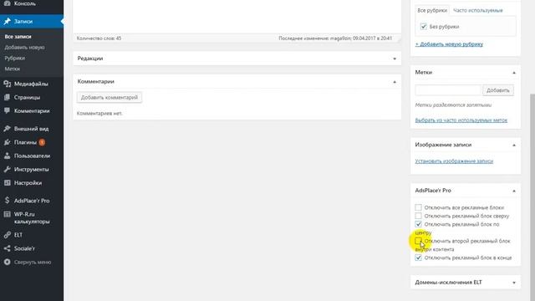
Task: Select Добавить новую in the Записи submenu
Action: (24, 48)
